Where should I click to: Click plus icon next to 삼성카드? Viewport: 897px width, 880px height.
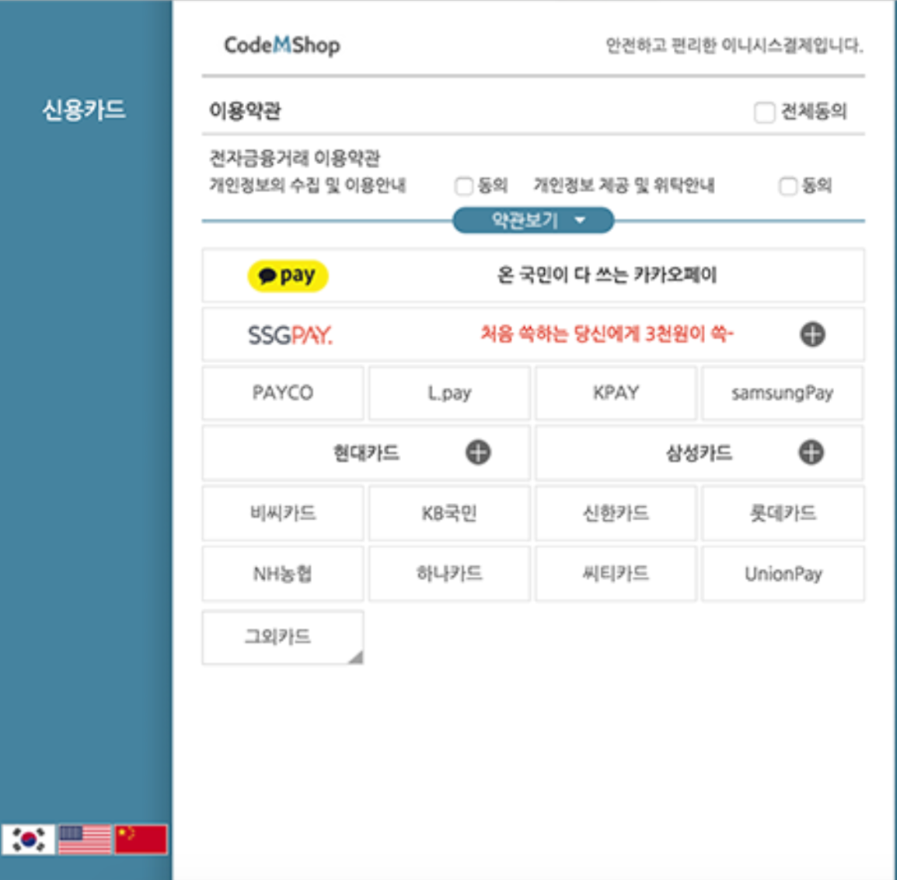811,452
